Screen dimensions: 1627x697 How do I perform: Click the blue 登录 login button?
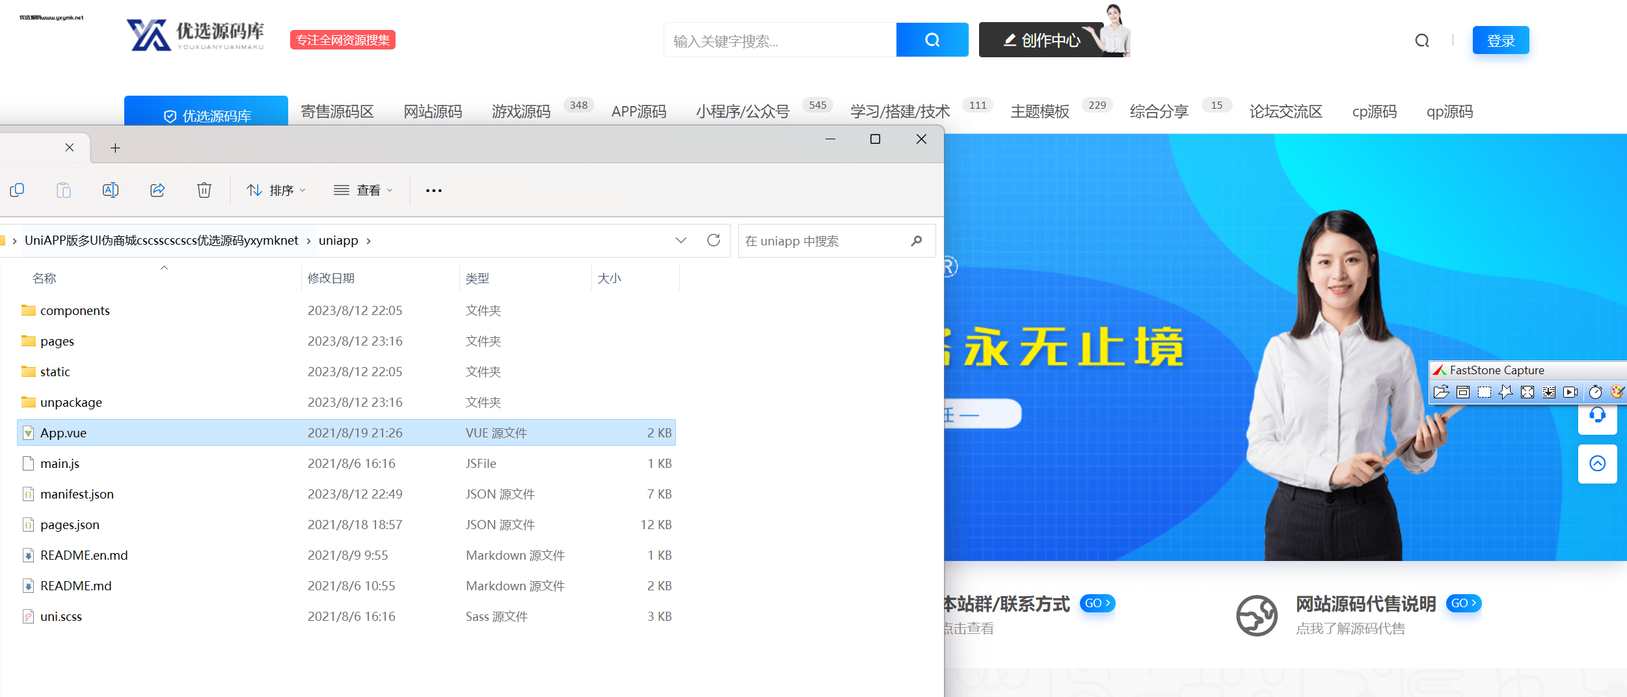coord(1501,40)
